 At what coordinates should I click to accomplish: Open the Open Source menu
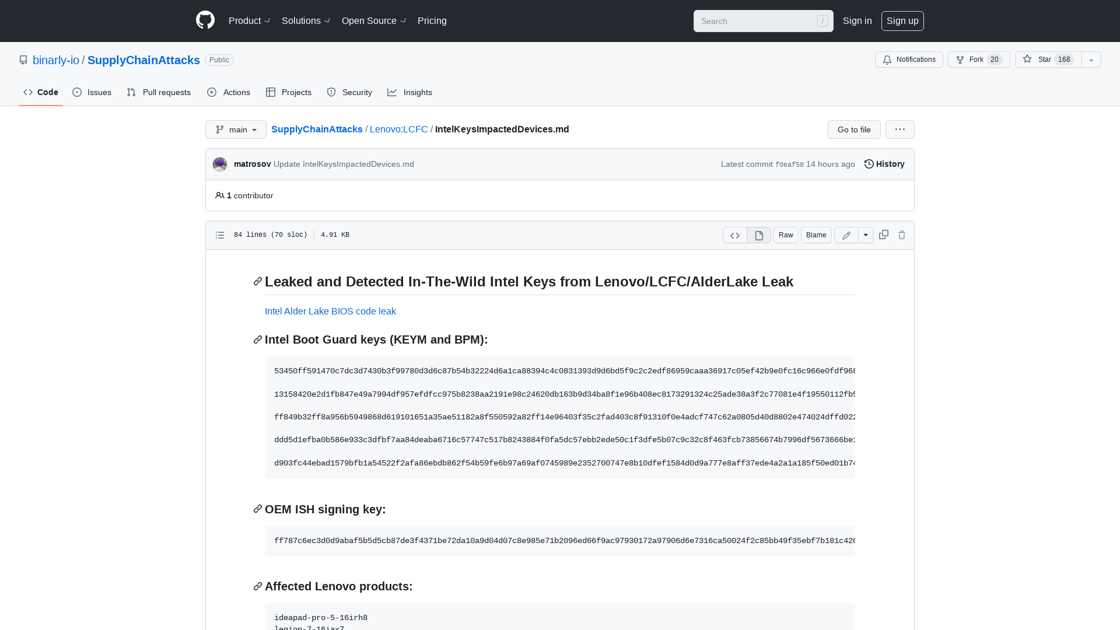coord(374,21)
